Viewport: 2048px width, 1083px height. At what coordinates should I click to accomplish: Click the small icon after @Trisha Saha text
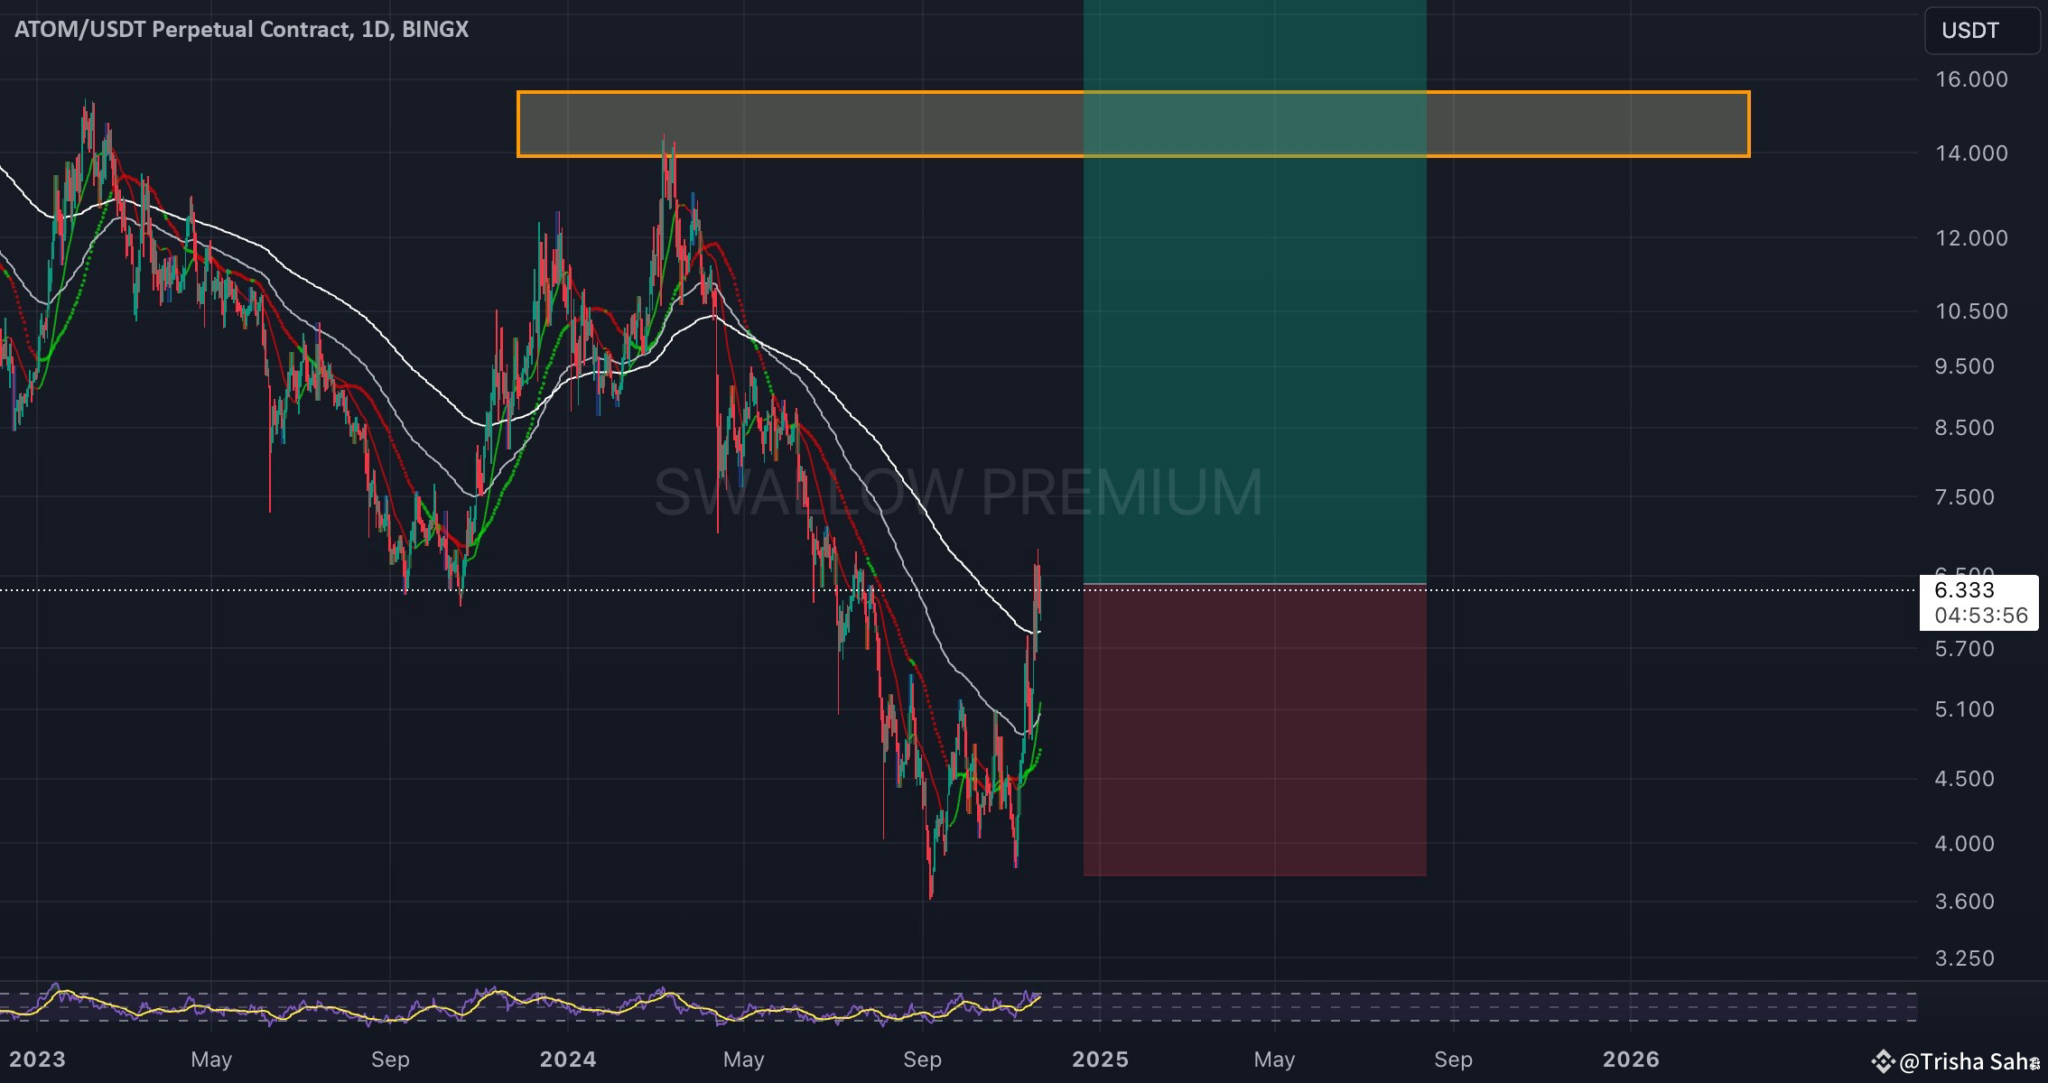point(2034,1063)
